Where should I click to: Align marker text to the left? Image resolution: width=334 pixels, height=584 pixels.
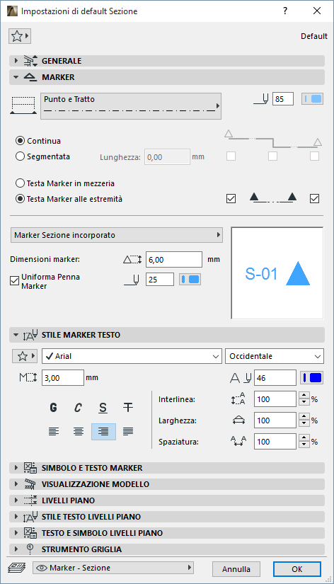(54, 432)
